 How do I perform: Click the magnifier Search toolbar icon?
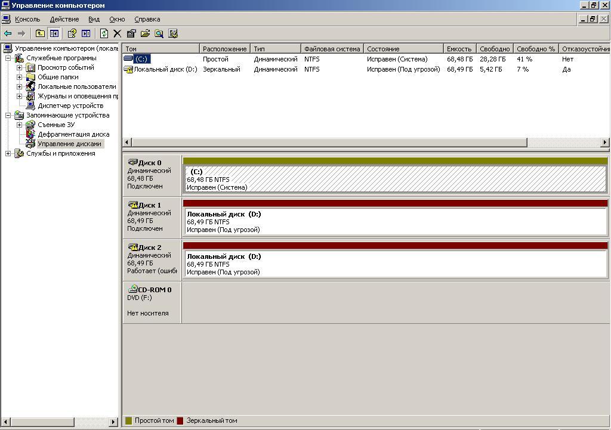coord(159,34)
